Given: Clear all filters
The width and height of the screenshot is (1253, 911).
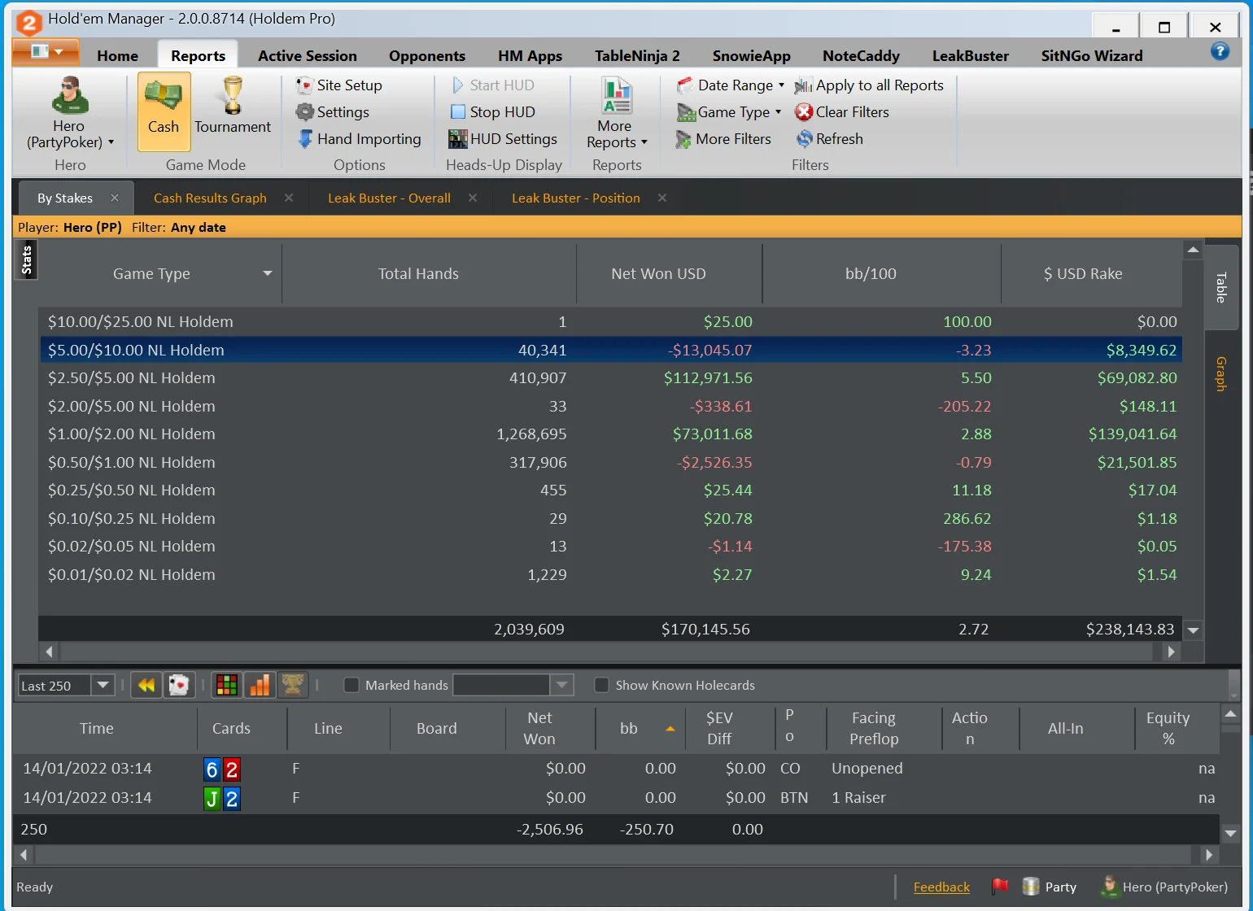Looking at the screenshot, I should [x=842, y=112].
